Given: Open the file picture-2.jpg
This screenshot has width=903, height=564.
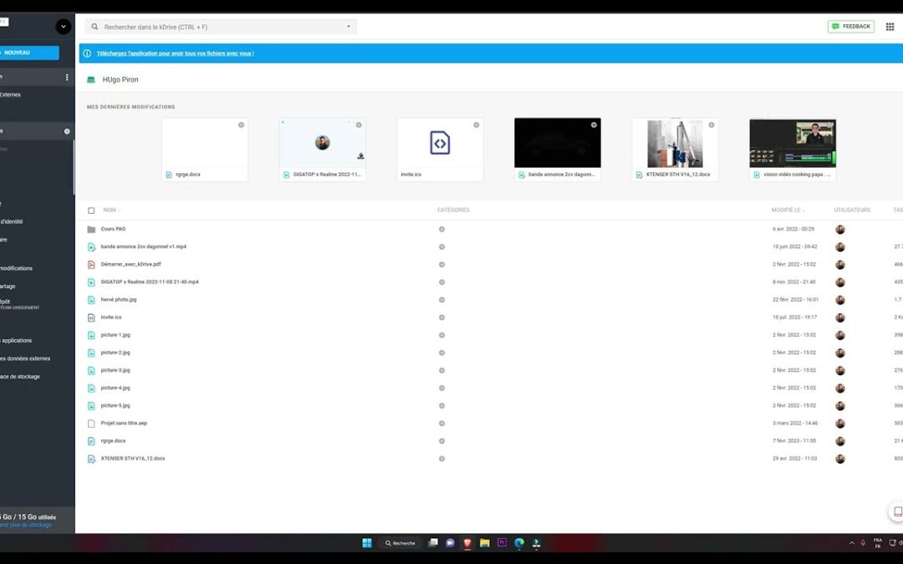Looking at the screenshot, I should [x=115, y=353].
